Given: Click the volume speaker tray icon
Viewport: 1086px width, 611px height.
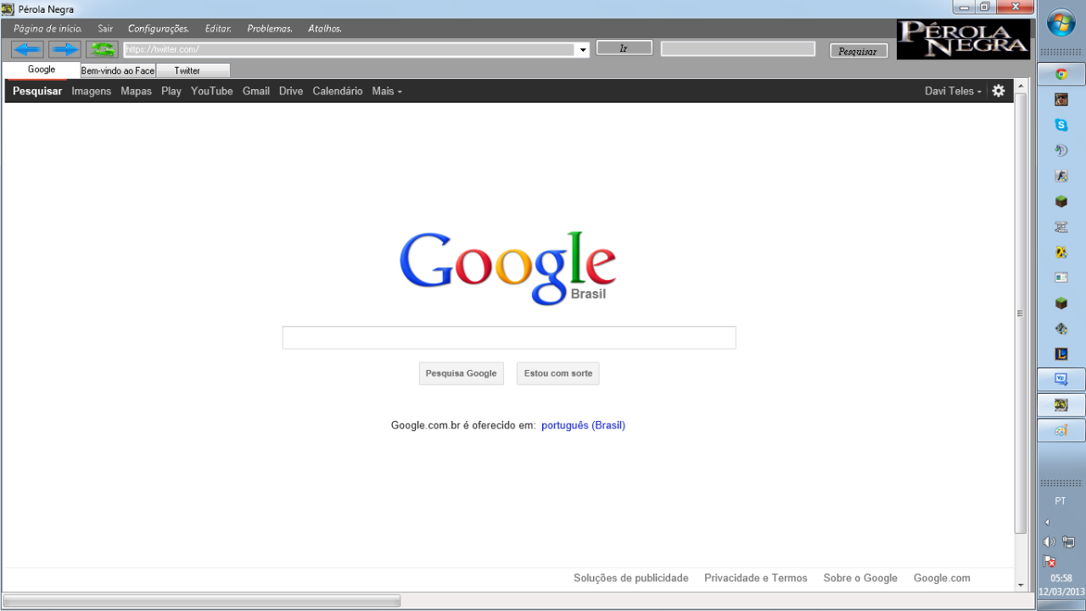Looking at the screenshot, I should [1049, 541].
